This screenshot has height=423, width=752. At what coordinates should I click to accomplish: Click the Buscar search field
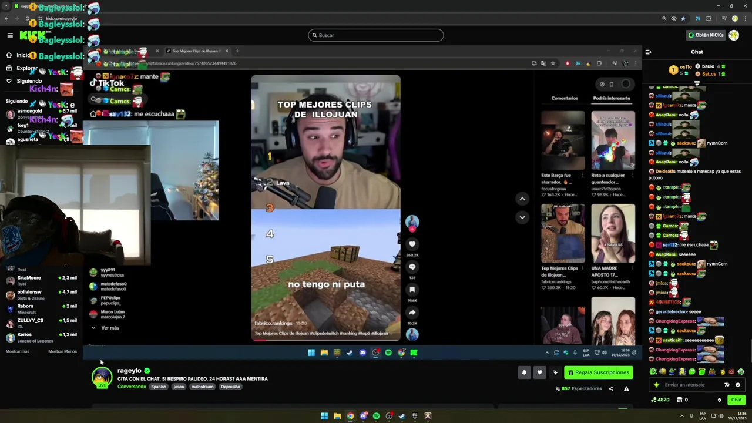point(376,35)
